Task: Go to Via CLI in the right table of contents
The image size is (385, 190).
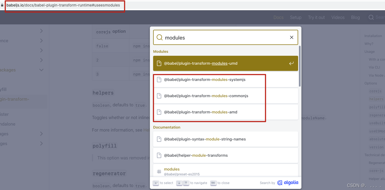Action: [x=374, y=67]
